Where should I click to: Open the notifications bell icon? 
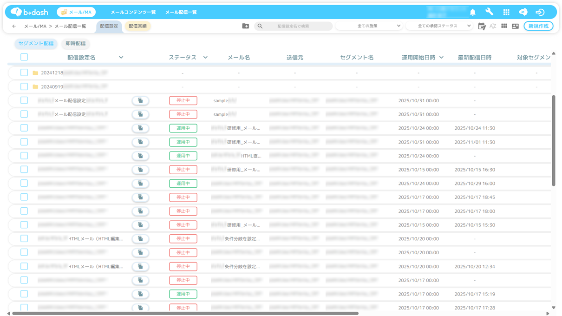point(472,12)
